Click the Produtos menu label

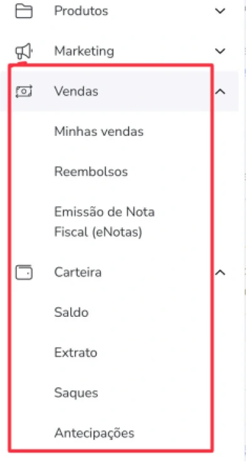pyautogui.click(x=81, y=11)
